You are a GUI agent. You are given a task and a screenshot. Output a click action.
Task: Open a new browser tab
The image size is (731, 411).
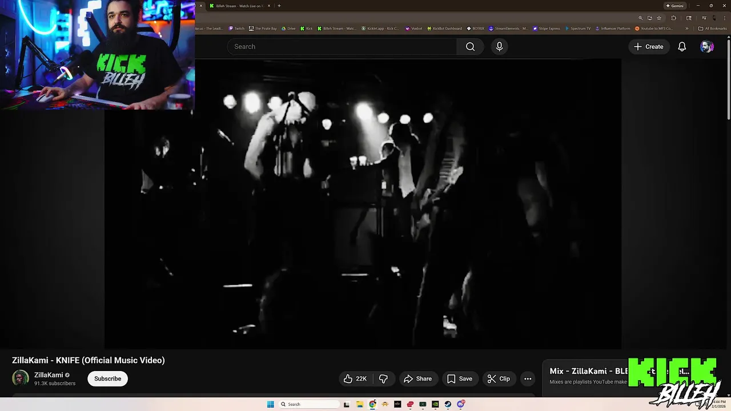pos(279,6)
